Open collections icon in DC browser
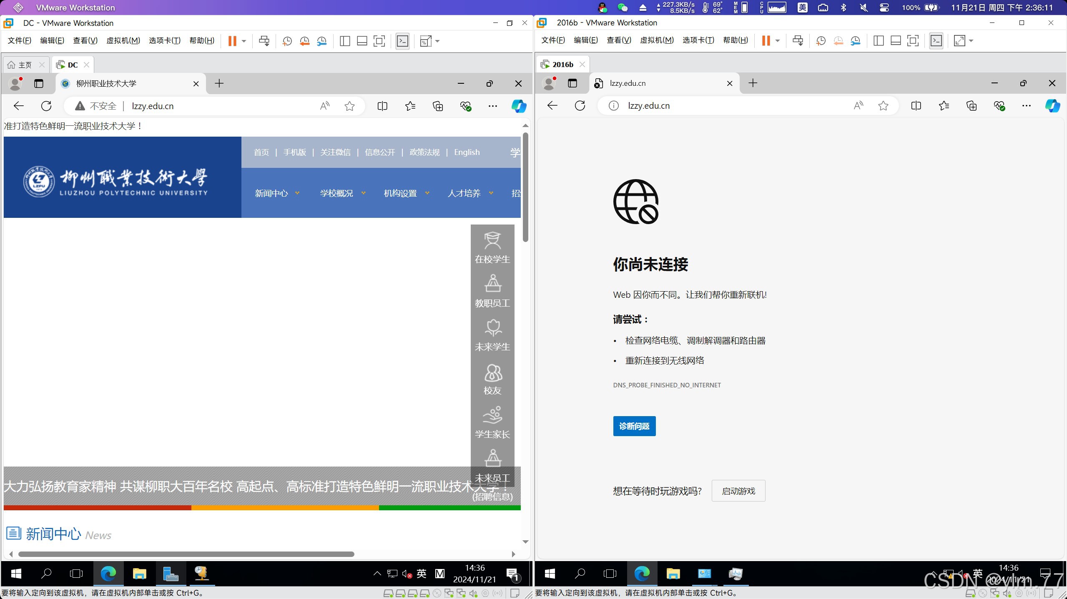Screen dimensions: 1067x599 point(438,106)
